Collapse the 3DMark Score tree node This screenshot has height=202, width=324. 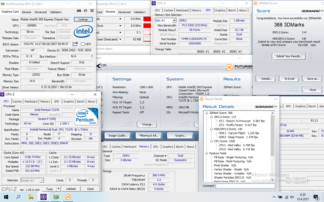(207, 113)
